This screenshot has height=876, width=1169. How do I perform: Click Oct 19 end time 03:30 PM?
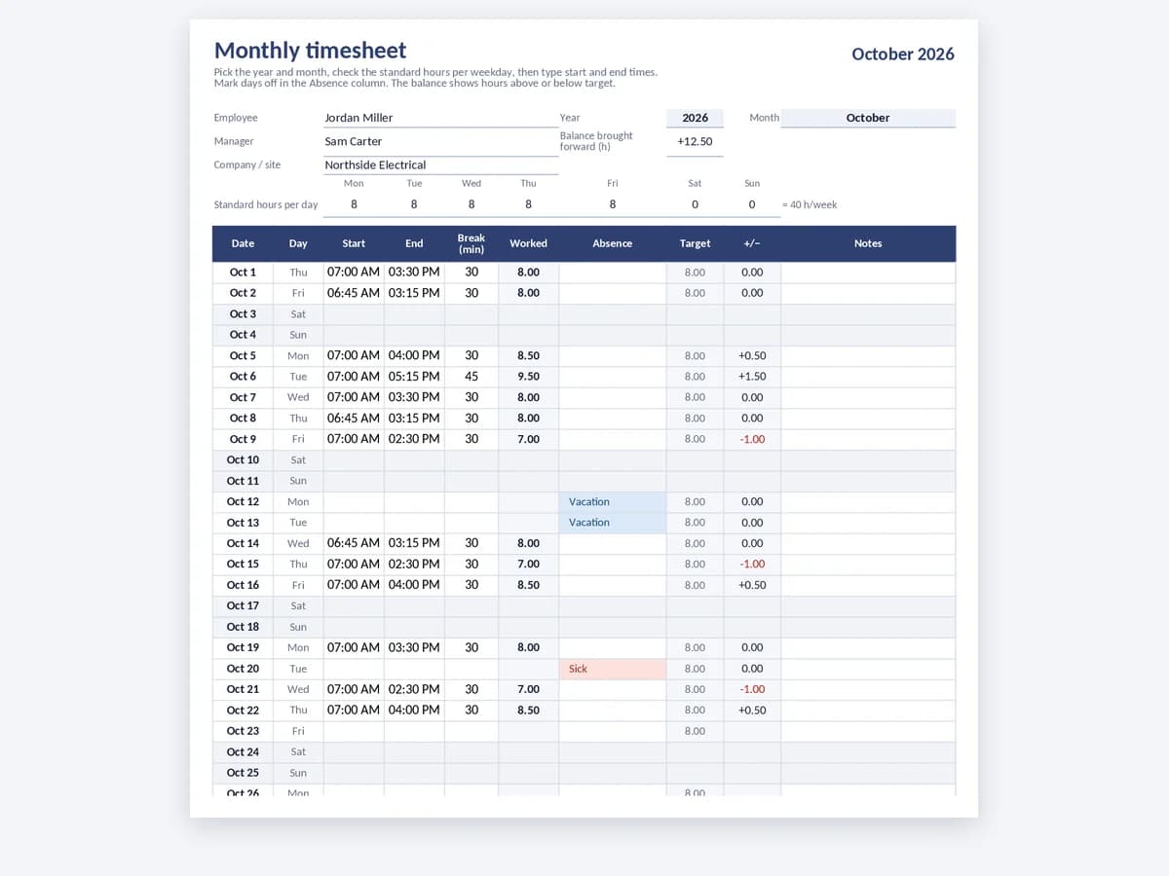[x=414, y=647]
